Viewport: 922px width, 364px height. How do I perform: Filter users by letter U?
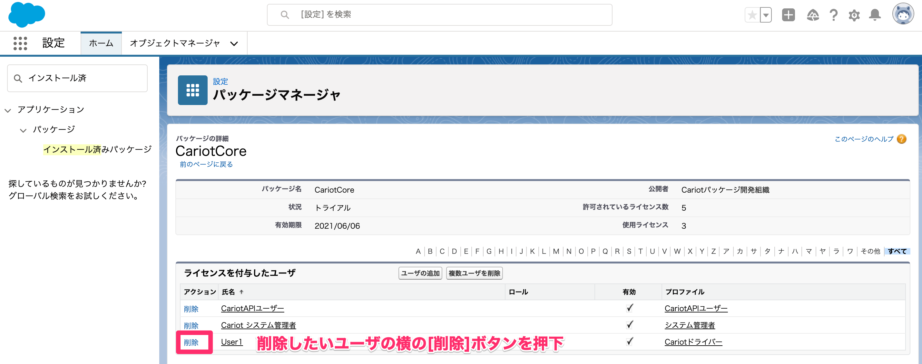pyautogui.click(x=652, y=251)
